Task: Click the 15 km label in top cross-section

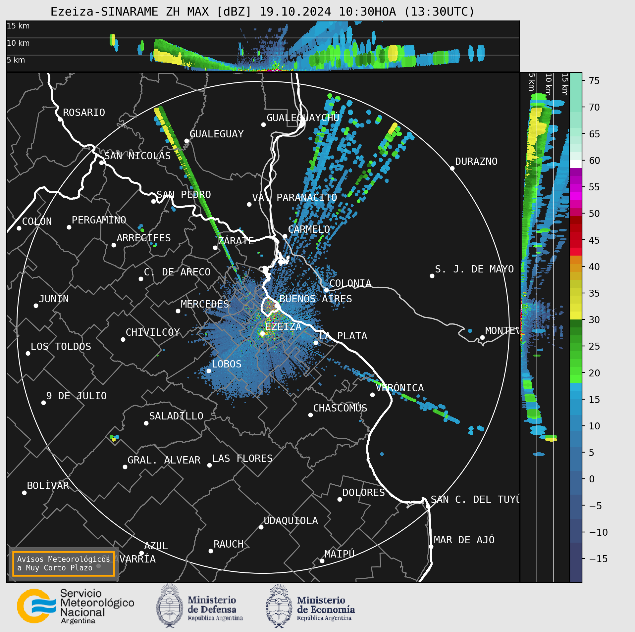Action: point(18,26)
